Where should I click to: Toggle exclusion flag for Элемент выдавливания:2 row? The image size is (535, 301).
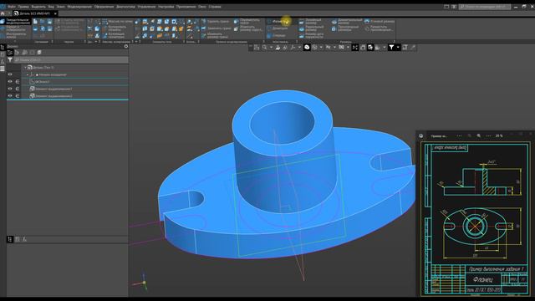pos(17,96)
